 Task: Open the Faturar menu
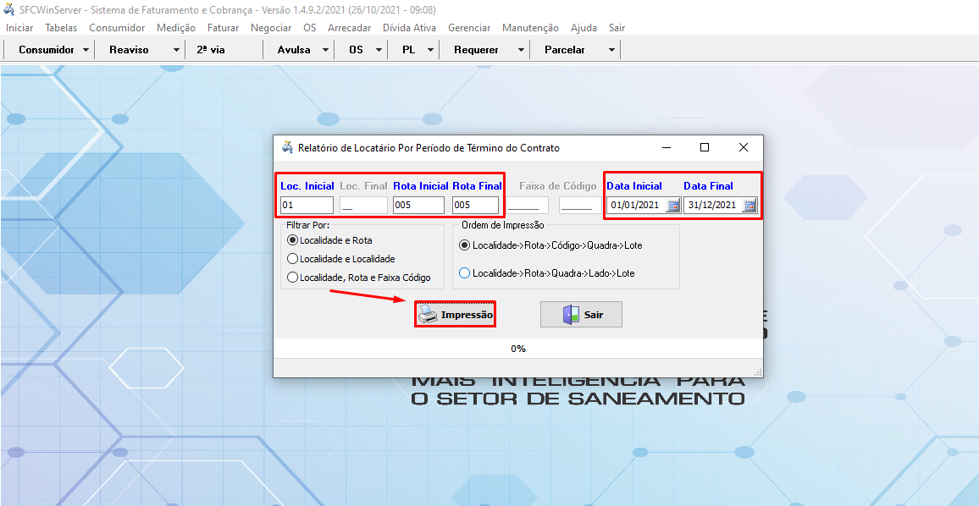[x=223, y=28]
